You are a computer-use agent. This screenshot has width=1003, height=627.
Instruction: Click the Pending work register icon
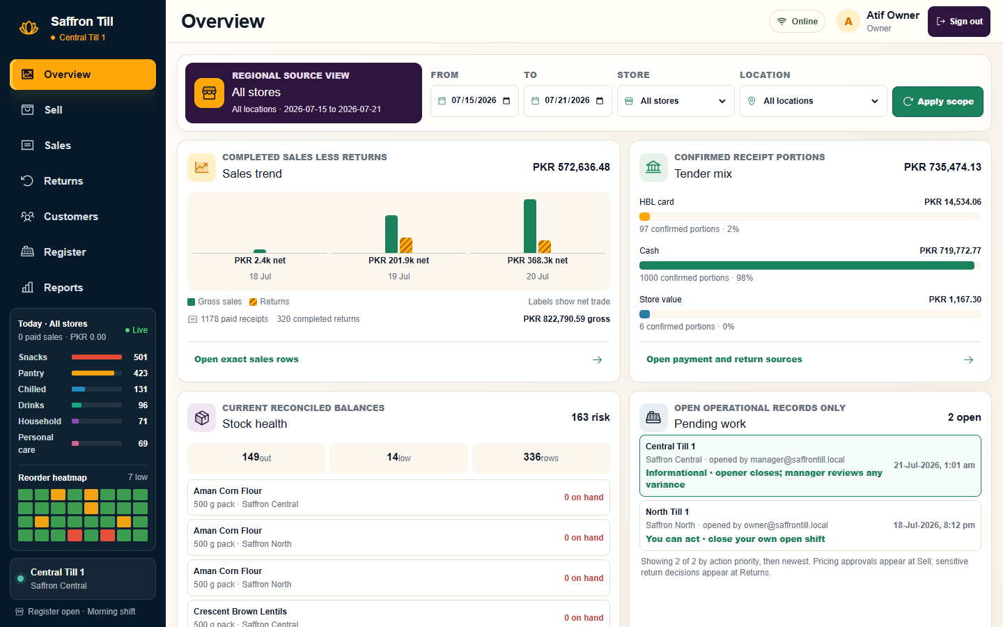pos(653,417)
